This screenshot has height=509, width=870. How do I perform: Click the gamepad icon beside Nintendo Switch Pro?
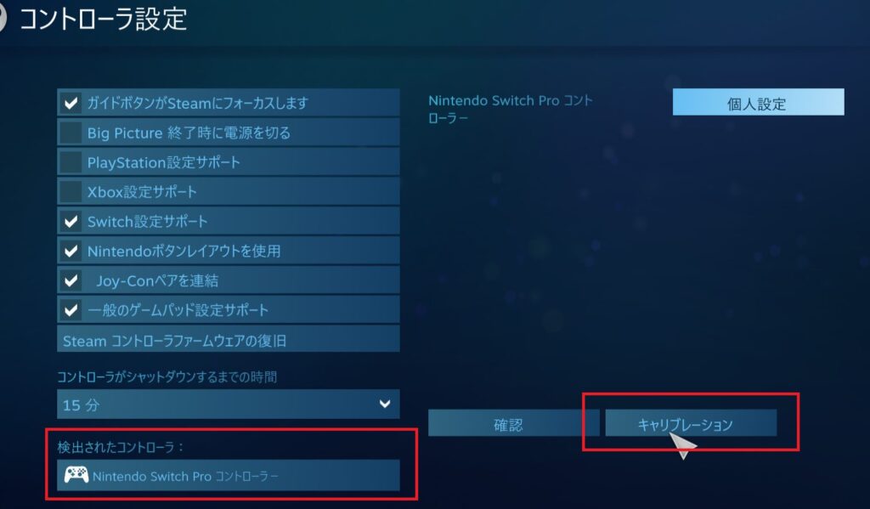tap(76, 475)
